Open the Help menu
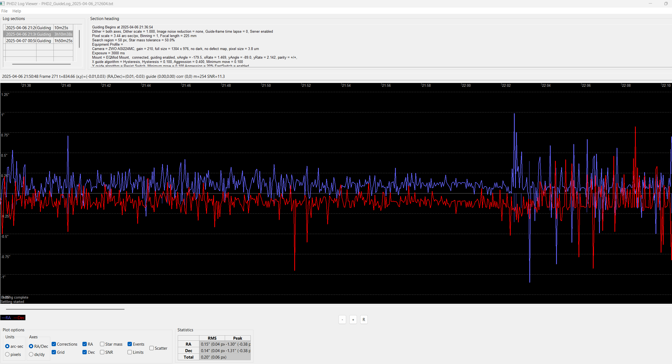This screenshot has width=672, height=364. (16, 11)
